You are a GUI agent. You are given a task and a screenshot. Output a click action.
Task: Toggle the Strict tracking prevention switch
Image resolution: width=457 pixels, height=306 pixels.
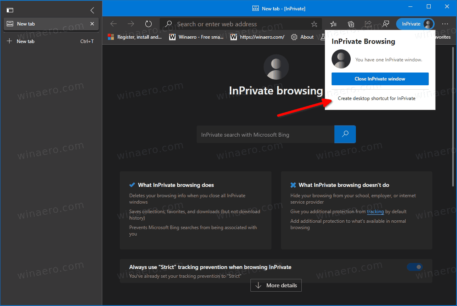coord(415,267)
